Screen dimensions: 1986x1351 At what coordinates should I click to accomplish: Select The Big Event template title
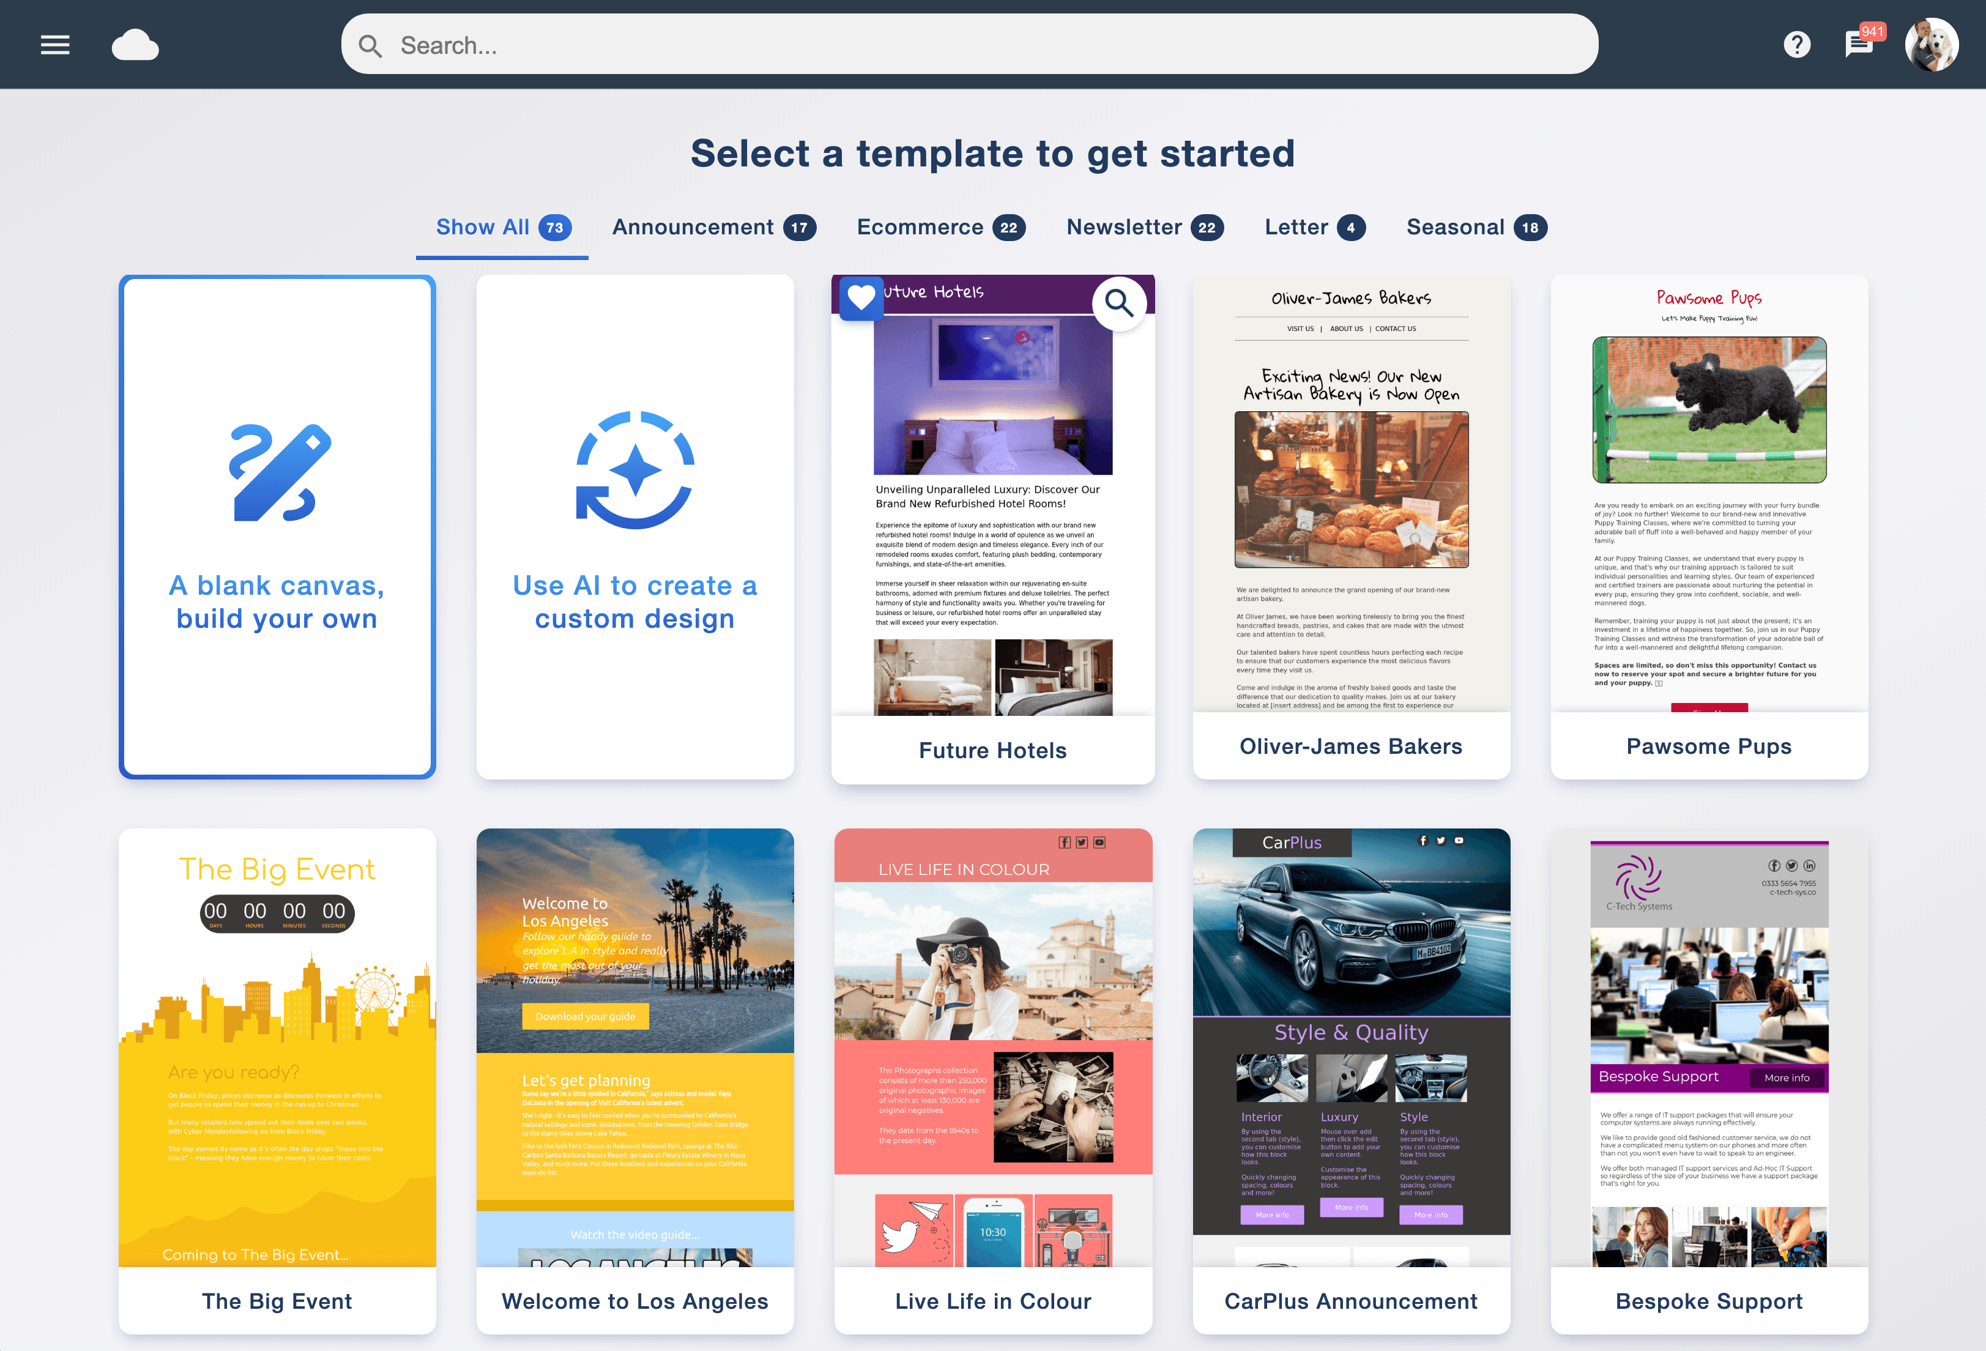coord(277,1301)
